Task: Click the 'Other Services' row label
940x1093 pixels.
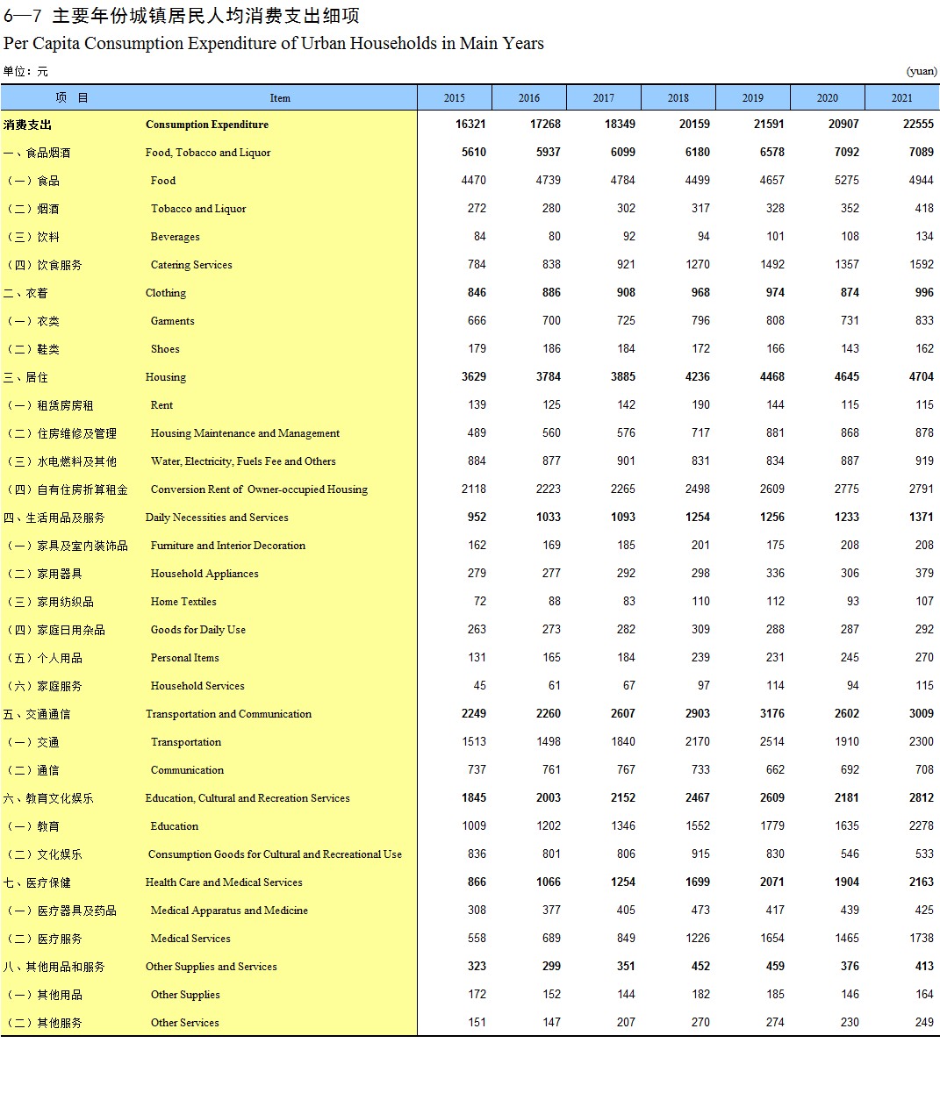Action: (185, 1023)
